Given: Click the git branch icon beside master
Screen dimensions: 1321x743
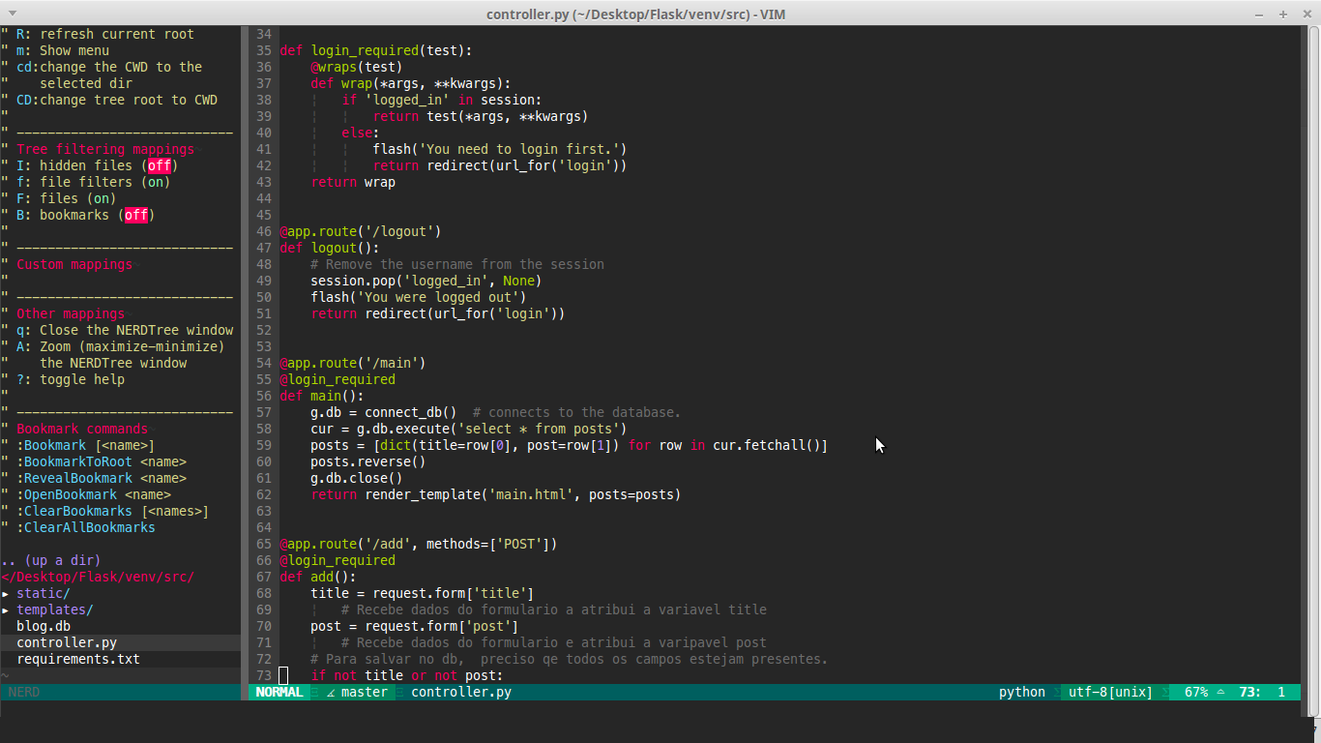Looking at the screenshot, I should [331, 692].
